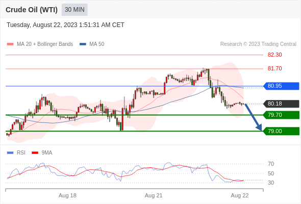Click the MA 50 legend label
Viewport: 301px width, 204px height.
[97, 44]
